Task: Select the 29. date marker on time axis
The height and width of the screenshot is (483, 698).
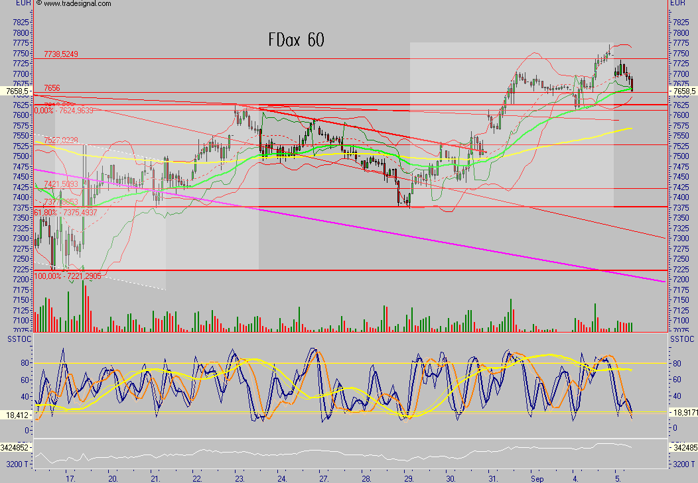Action: point(408,477)
